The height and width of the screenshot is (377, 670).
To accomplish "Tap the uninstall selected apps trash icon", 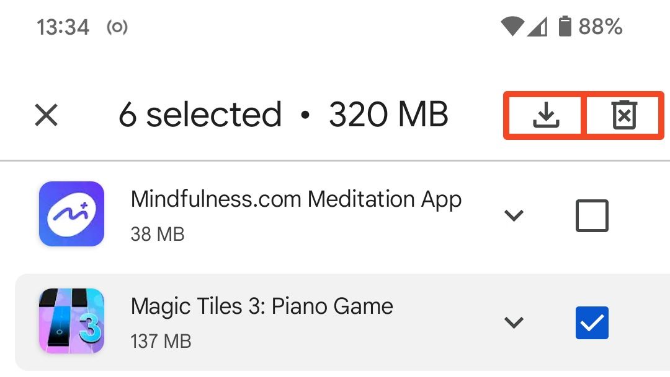I will tap(625, 115).
